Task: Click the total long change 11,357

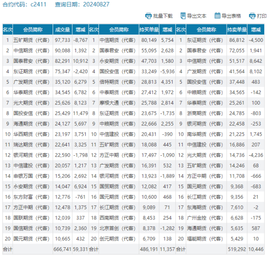Action: pos(167,249)
